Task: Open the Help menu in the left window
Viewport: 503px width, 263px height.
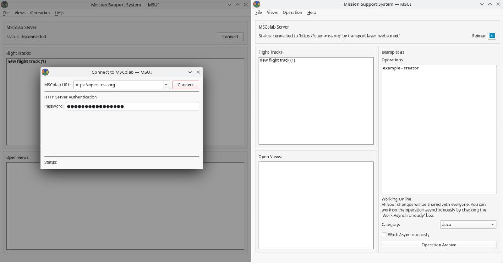Action: tap(59, 13)
